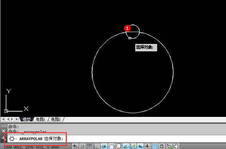Close the command line window
Viewport: 226px width, 149px height.
(4, 131)
